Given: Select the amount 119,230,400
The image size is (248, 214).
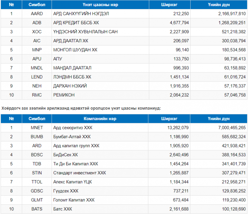Looking at the screenshot, I should pos(234,200).
